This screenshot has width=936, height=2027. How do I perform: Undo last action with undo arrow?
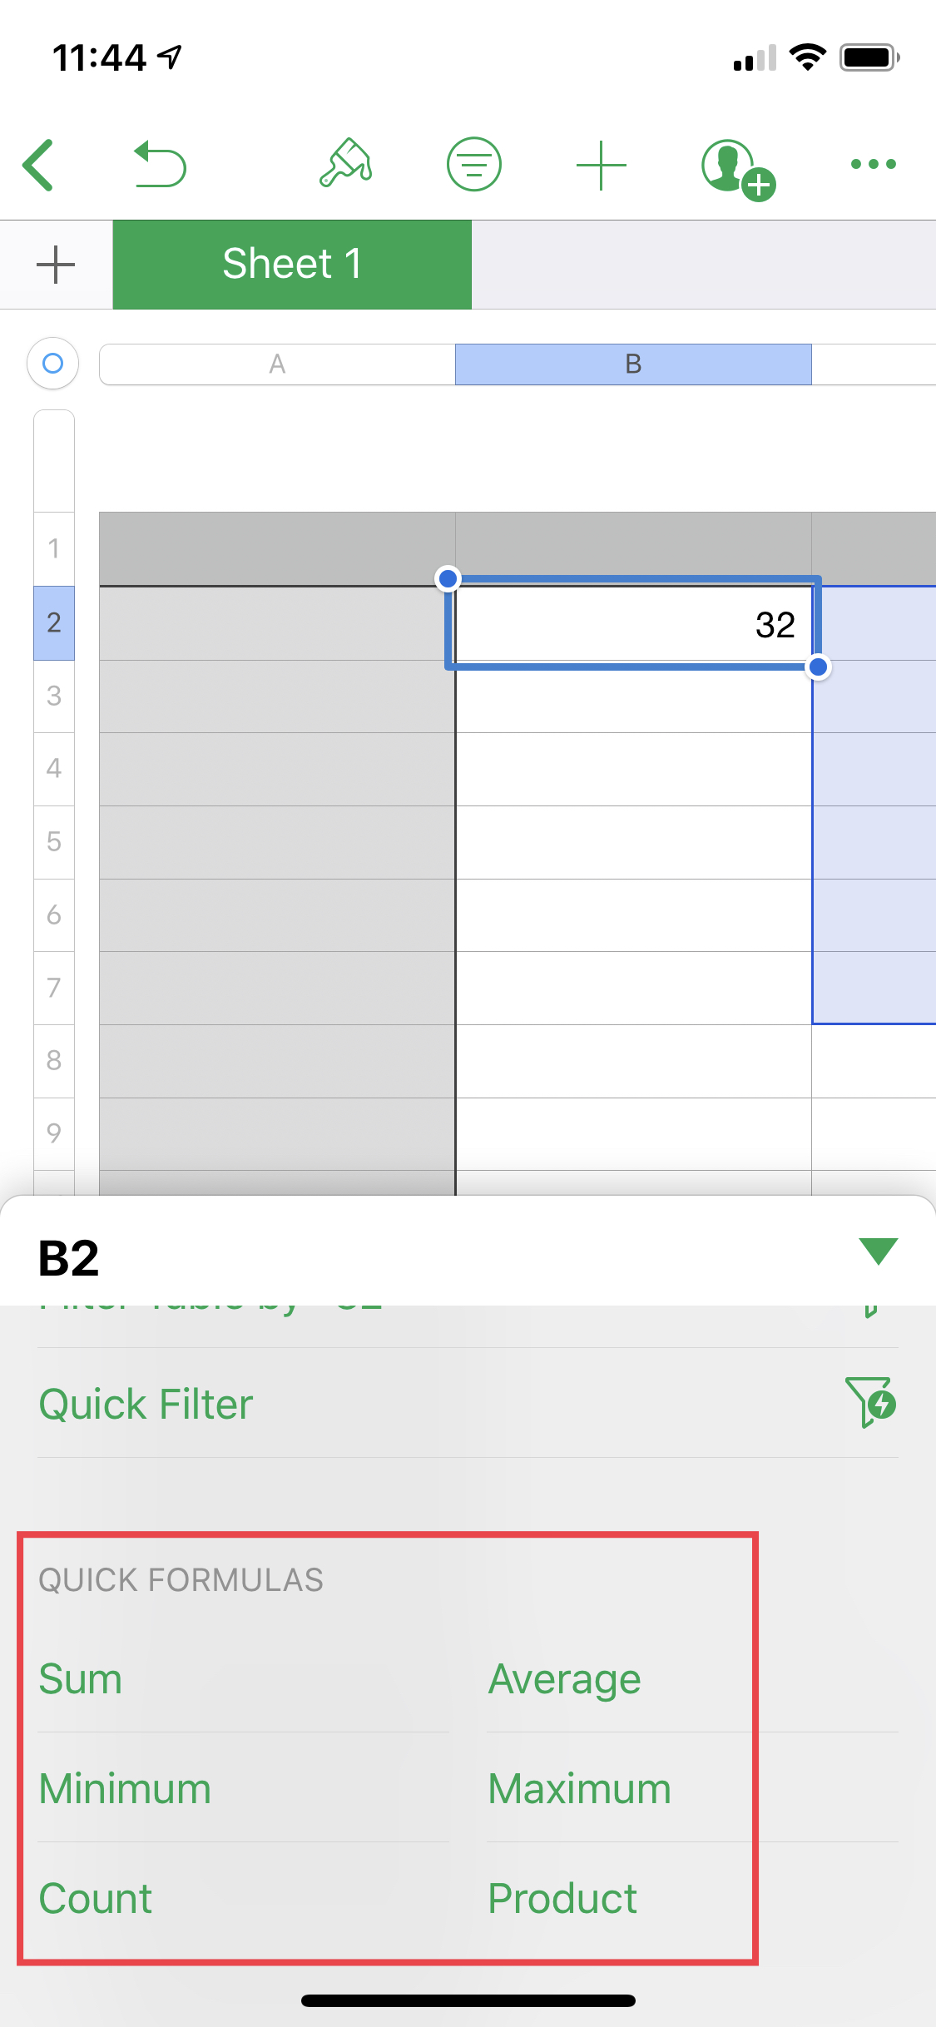point(160,164)
